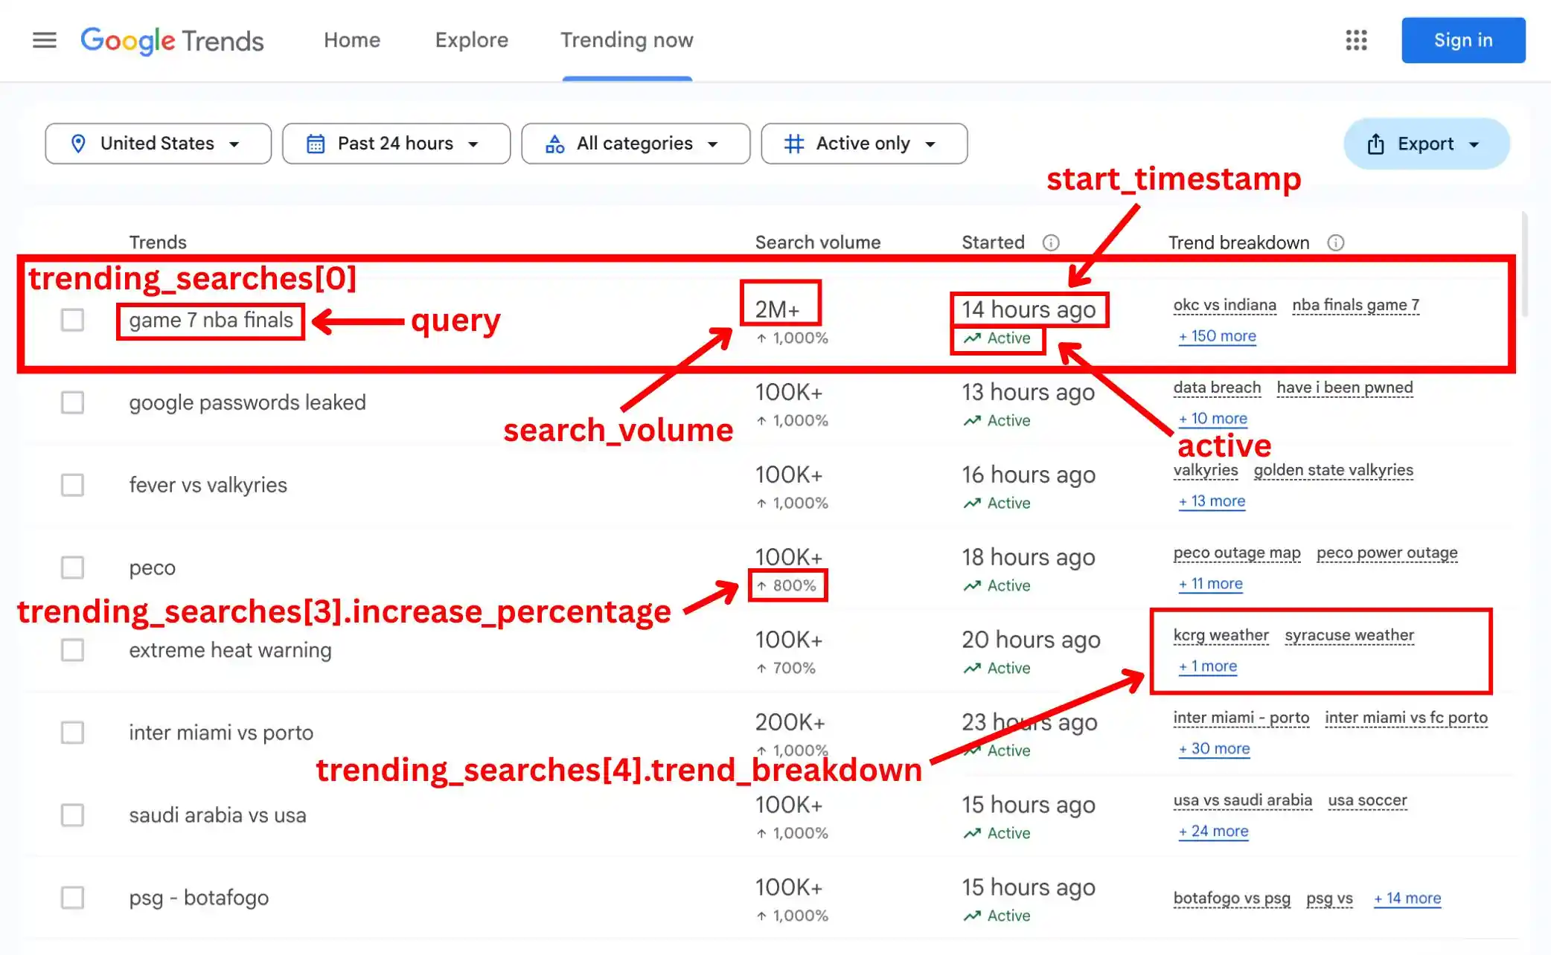Select the have i been pwned query

tap(1345, 388)
